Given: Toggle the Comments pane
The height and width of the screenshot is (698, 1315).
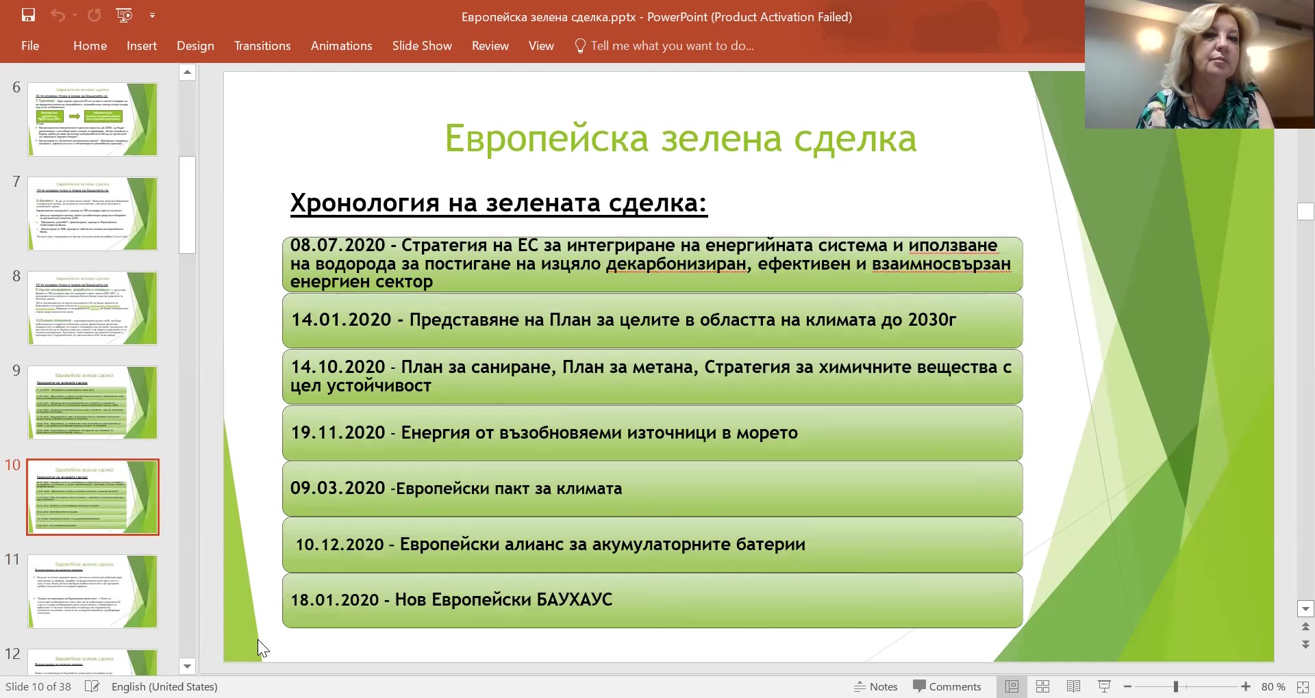Looking at the screenshot, I should [947, 686].
